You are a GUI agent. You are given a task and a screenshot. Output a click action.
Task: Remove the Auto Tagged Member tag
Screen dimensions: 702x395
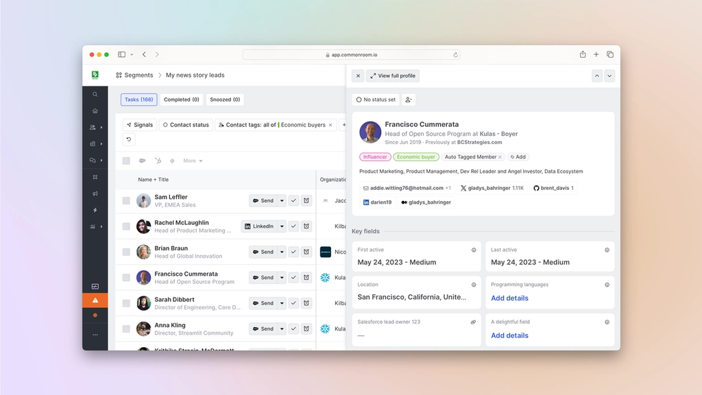(500, 157)
